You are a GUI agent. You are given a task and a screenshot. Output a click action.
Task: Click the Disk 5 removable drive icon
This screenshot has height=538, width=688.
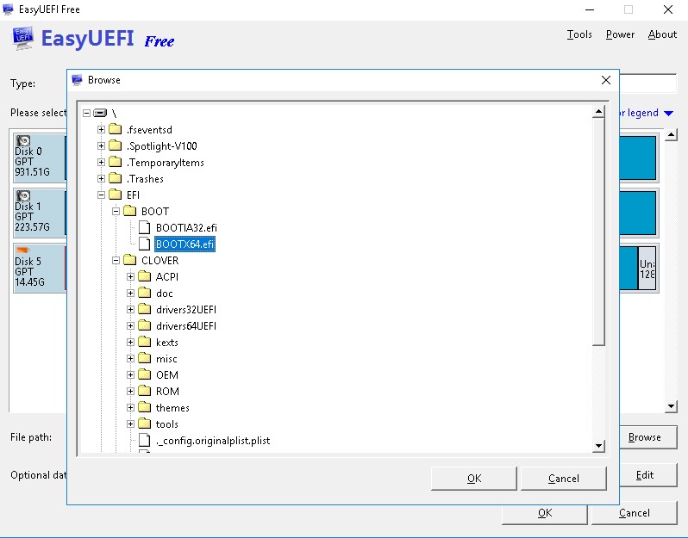pos(22,250)
